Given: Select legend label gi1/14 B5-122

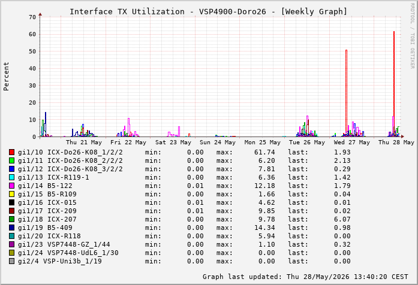Looking at the screenshot, I should pyautogui.click(x=45, y=186).
